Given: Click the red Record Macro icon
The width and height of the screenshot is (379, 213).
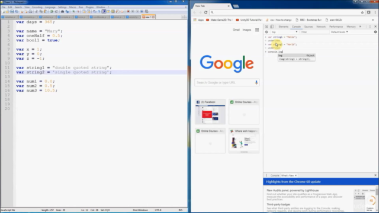Looking at the screenshot, I should point(128,11).
